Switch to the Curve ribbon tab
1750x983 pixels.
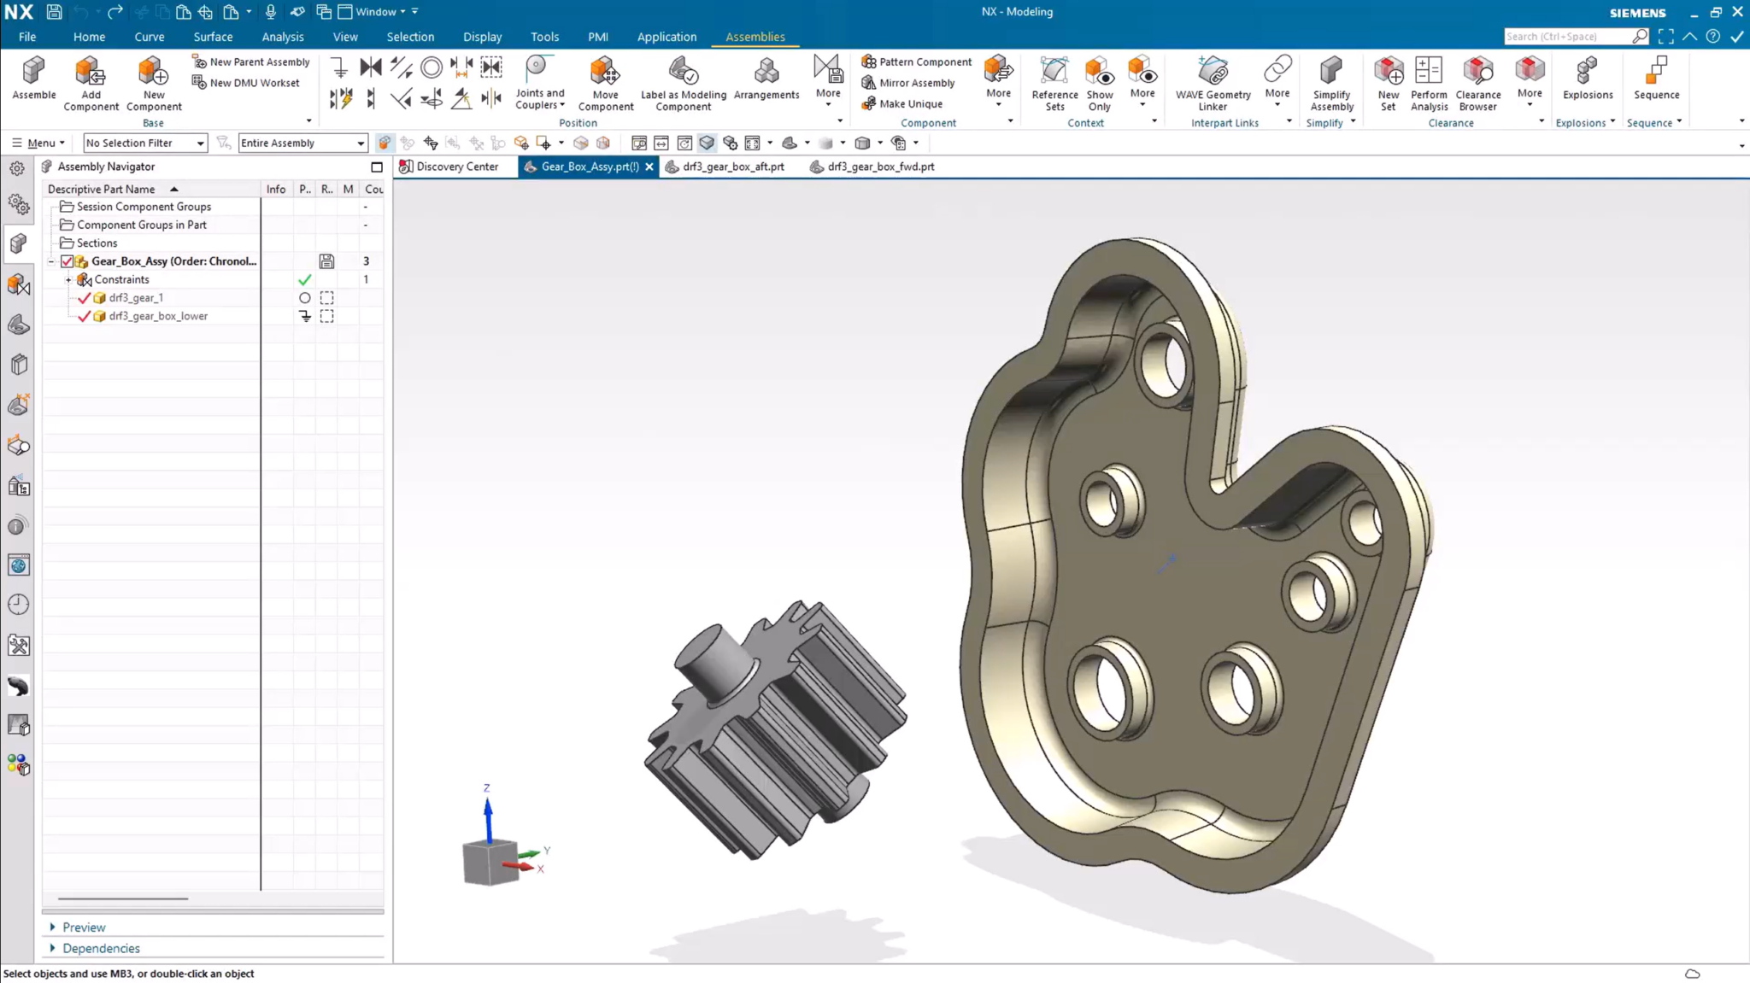tap(150, 37)
